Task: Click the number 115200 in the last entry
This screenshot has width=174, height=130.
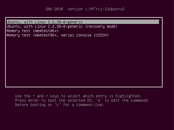Action: pyautogui.click(x=100, y=35)
